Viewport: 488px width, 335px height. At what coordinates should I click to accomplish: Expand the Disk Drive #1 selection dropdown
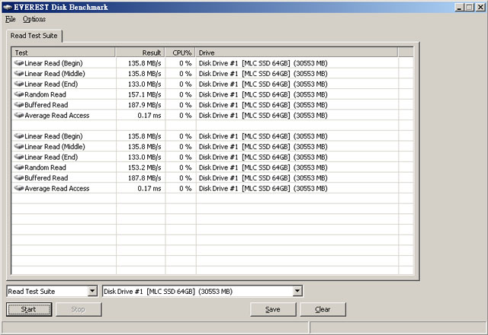297,291
